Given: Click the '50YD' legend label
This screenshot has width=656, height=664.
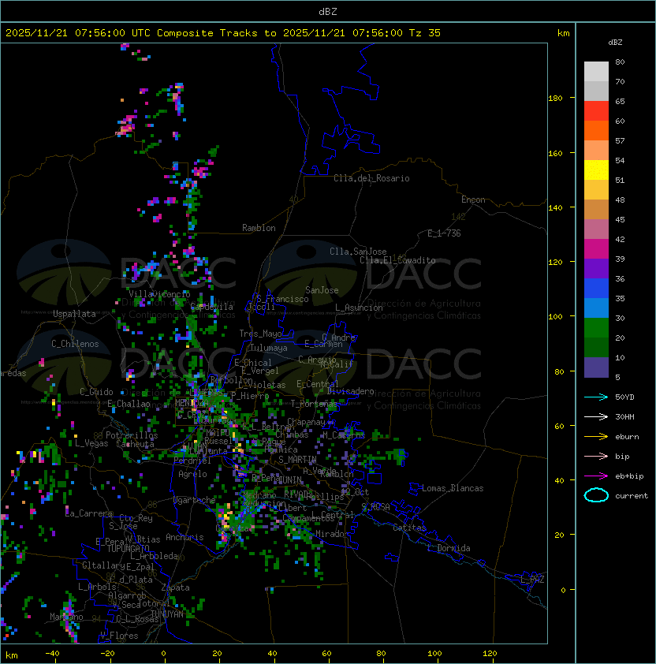Looking at the screenshot, I should pos(624,397).
